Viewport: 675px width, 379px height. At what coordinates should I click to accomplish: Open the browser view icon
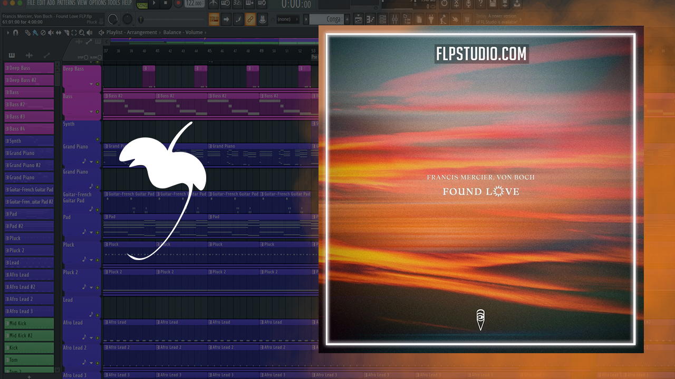[407, 19]
